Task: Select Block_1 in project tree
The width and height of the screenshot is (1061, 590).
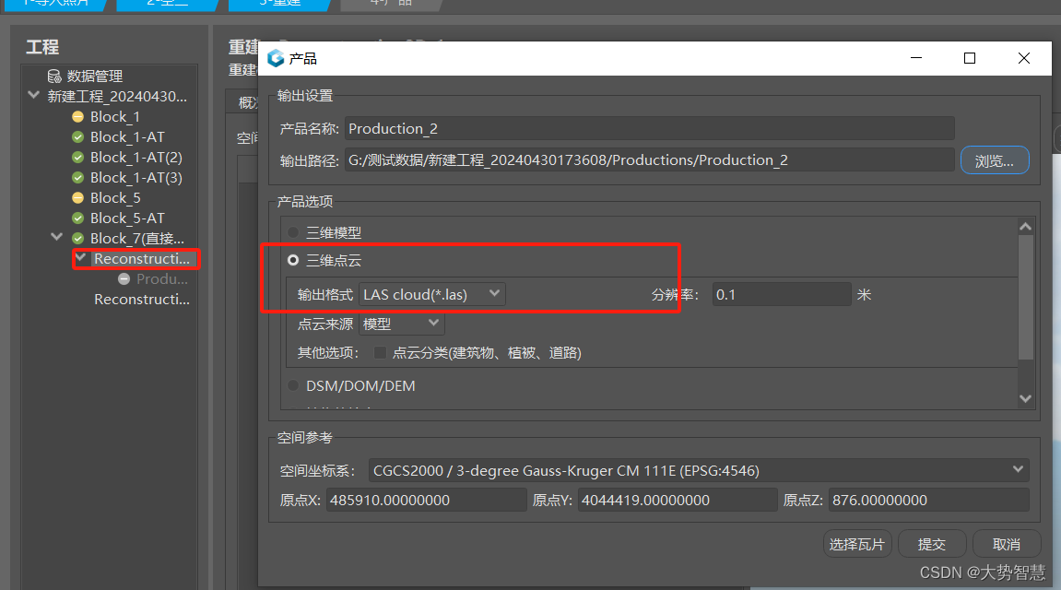Action: [x=115, y=116]
